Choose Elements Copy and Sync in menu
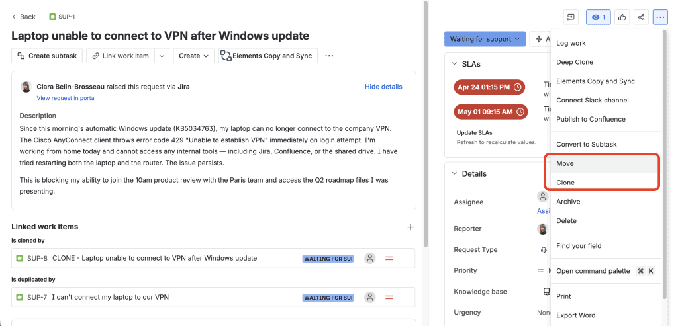Screen dimensions: 678x326 606,81
